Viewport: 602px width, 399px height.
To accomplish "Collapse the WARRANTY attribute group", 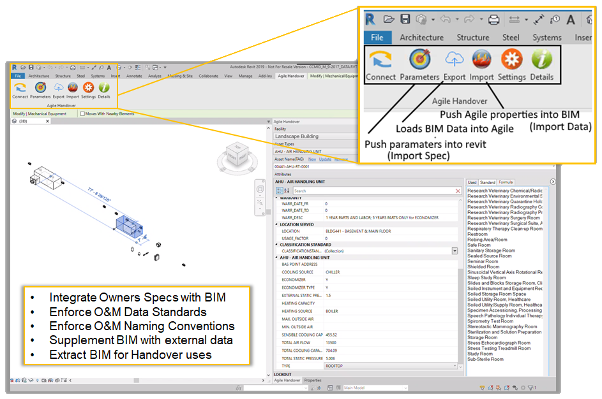I will 277,198.
